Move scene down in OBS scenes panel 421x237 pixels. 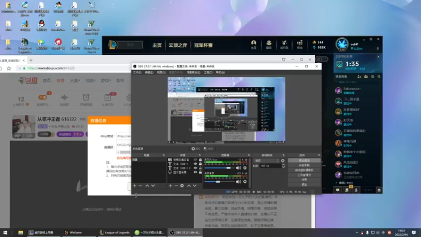pyautogui.click(x=153, y=186)
